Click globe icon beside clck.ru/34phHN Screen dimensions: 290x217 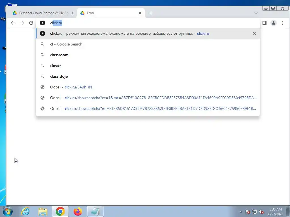(42, 87)
